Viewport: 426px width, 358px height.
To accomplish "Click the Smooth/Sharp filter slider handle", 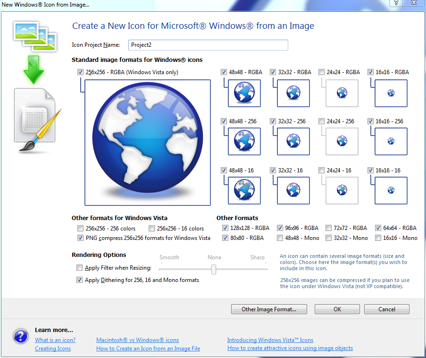I will coord(214,269).
